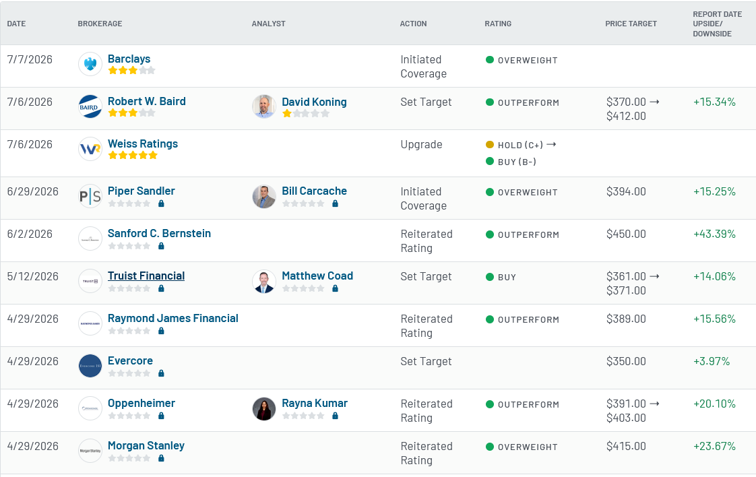The image size is (756, 477).
Task: View David Koning's analyst photo
Action: [x=264, y=106]
